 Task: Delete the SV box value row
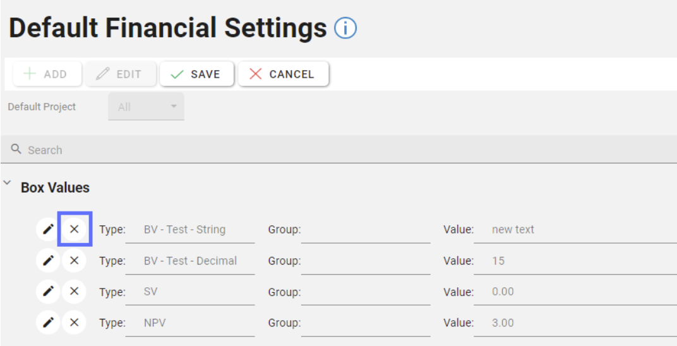coord(75,292)
